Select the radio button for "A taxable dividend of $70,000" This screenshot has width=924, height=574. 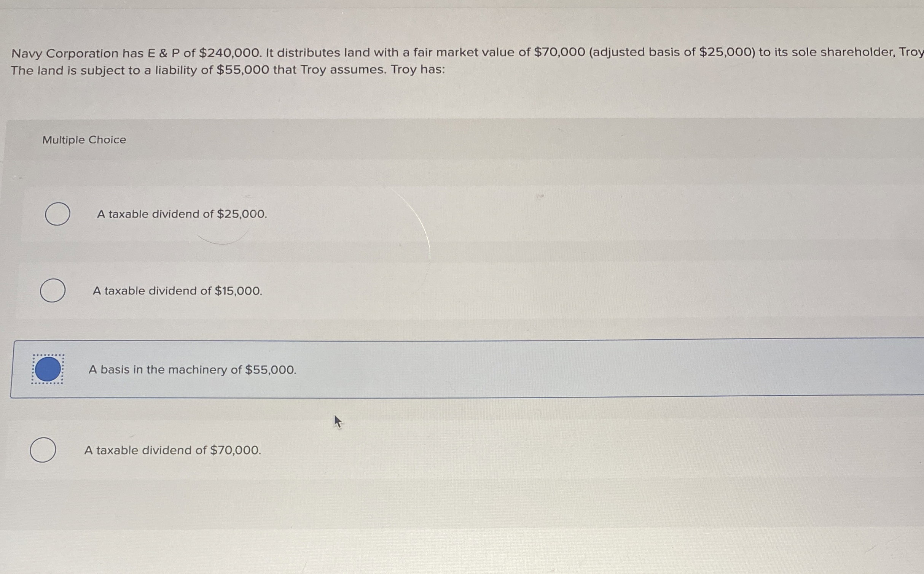coord(43,450)
